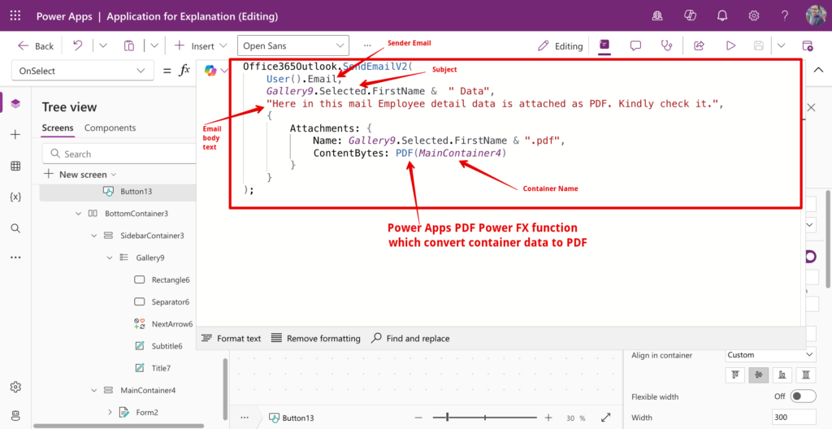This screenshot has height=429, width=832.
Task: Collapse Gallery9 node
Action: tap(110, 258)
